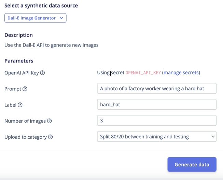Focus the field containing hard_hat
Image resolution: width=223 pixels, height=180 pixels.
pyautogui.click(x=156, y=105)
